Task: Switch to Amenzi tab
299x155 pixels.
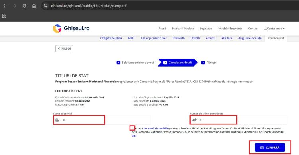Action: 210,38
